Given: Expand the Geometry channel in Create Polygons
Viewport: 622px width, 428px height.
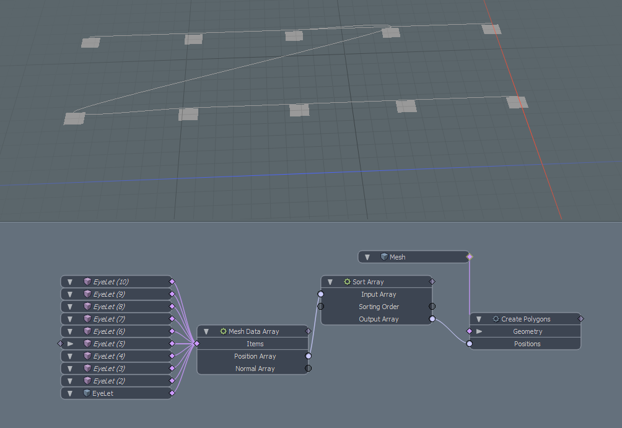Looking at the screenshot, I should (479, 331).
